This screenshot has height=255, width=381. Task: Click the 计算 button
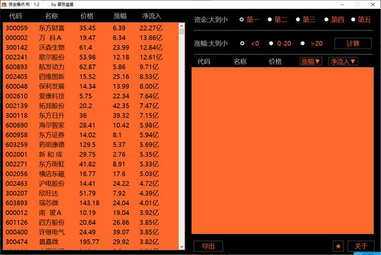click(x=353, y=43)
